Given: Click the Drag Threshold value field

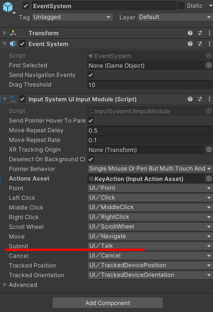Looking at the screenshot, I should [150, 85].
